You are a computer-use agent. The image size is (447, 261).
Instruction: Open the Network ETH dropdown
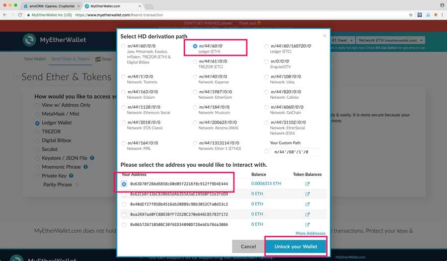[390, 40]
